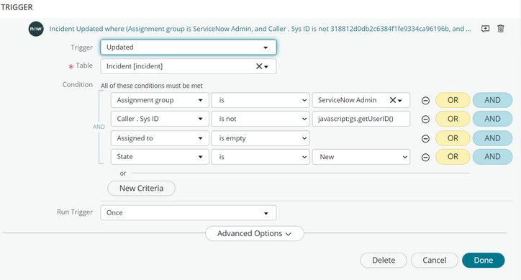This screenshot has width=521, height=280.
Task: Change the 'is' operator for Assignment group
Action: pos(260,100)
